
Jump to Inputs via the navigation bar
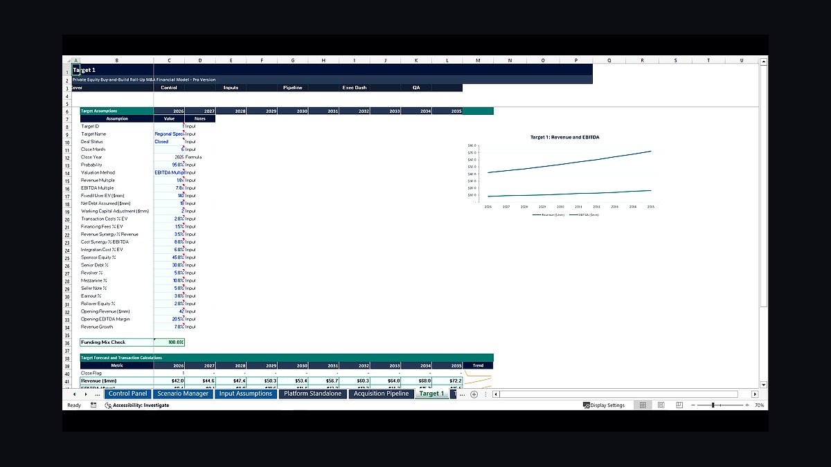231,88
